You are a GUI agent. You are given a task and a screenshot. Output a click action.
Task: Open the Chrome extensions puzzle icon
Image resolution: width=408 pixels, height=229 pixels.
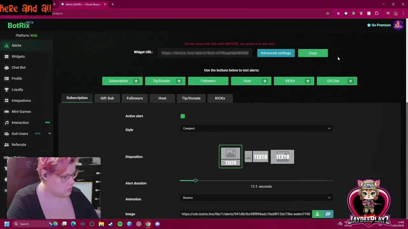pyautogui.click(x=377, y=13)
